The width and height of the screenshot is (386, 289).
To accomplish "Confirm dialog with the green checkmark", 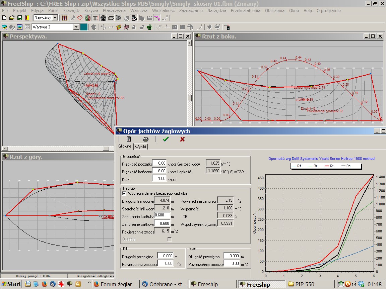I will (x=165, y=139).
